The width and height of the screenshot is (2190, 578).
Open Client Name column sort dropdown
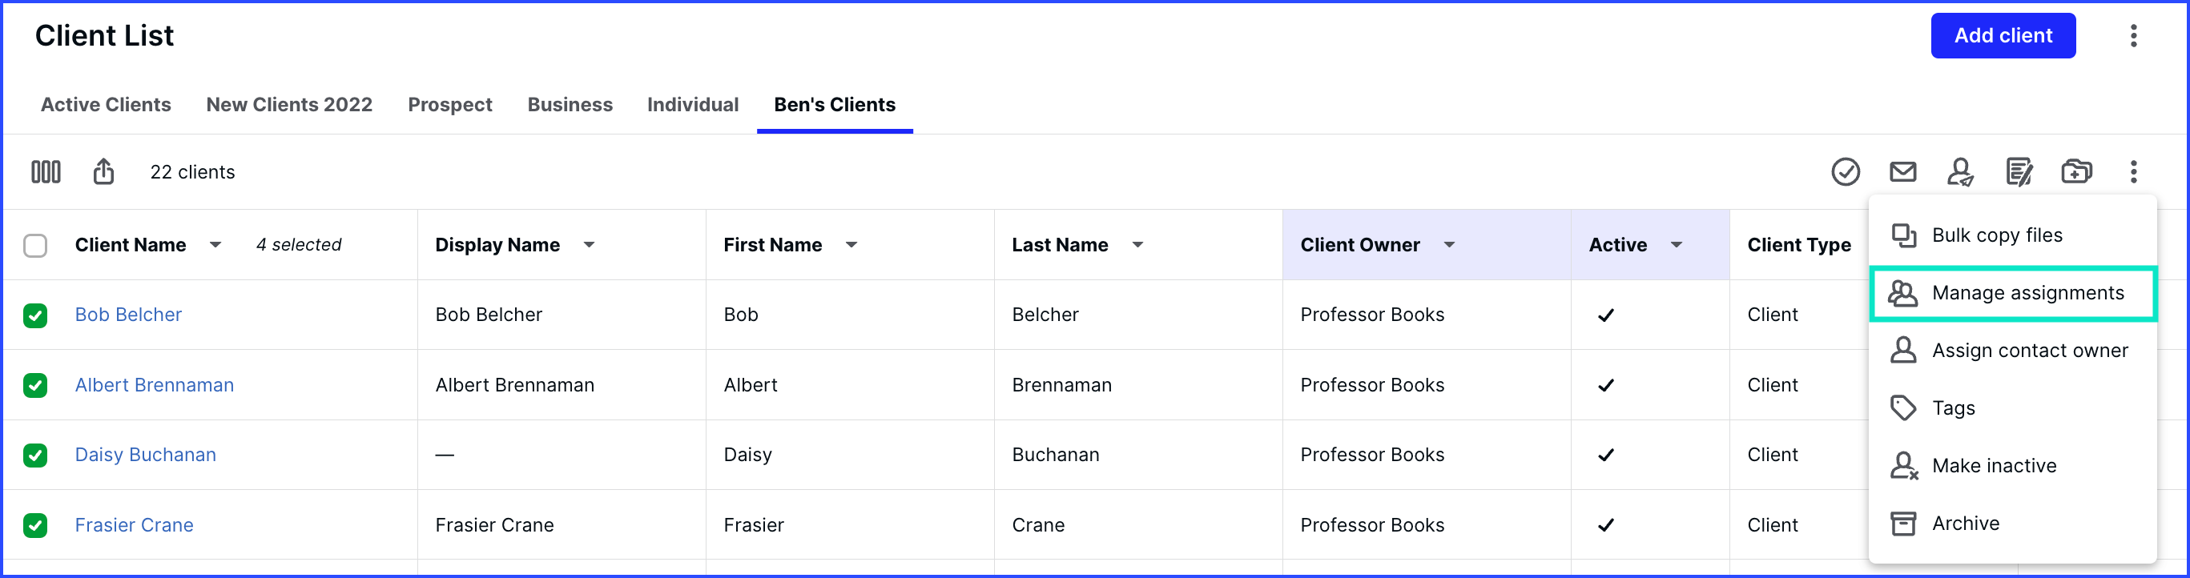click(x=216, y=245)
